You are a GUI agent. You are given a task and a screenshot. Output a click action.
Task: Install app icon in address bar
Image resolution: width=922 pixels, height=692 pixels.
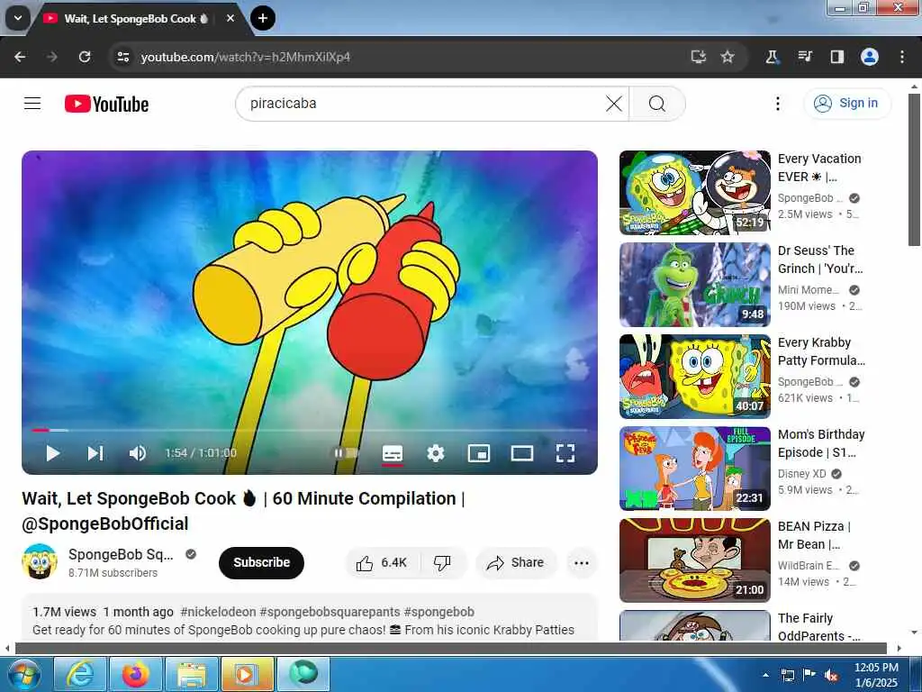pos(698,57)
